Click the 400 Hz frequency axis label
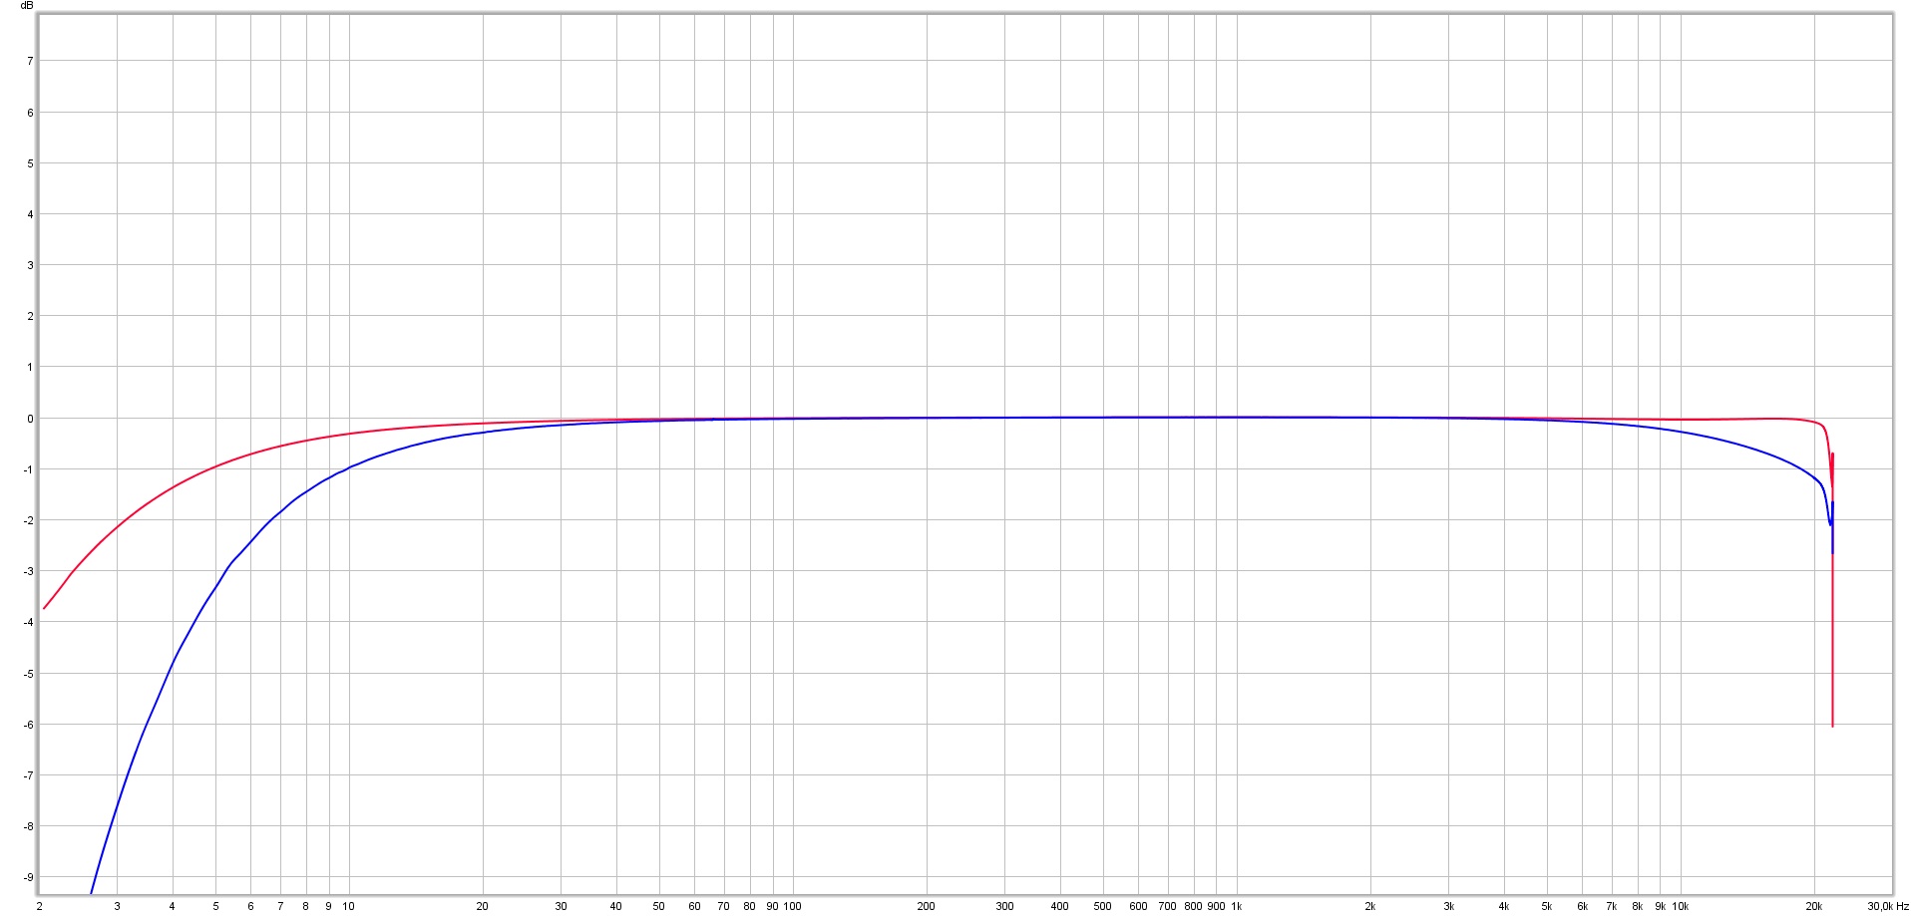 1059,906
